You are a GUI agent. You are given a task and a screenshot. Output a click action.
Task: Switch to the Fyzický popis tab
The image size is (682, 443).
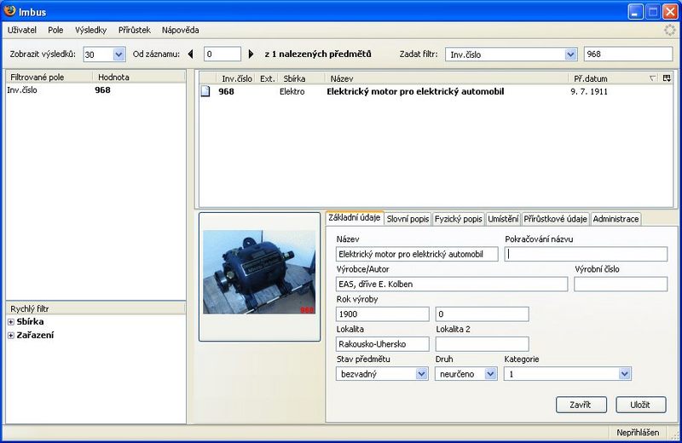[459, 219]
